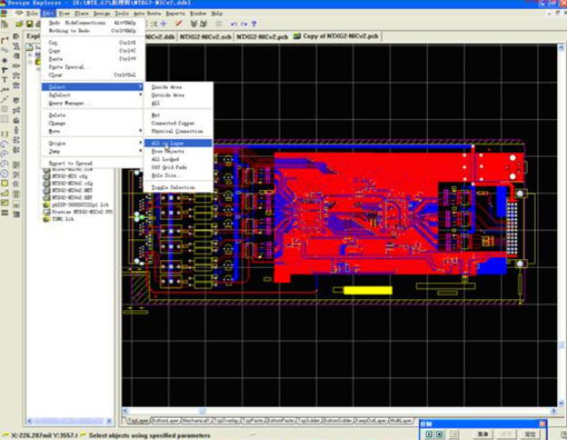
Task: Open the Origin submenu
Action: 56,143
